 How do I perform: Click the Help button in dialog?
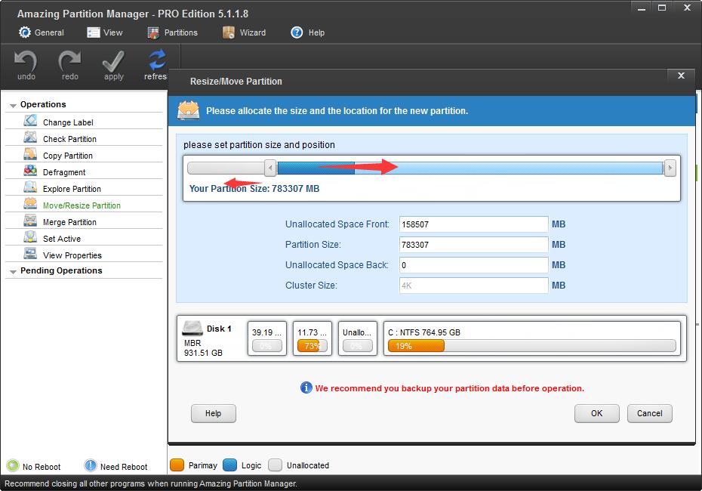213,413
